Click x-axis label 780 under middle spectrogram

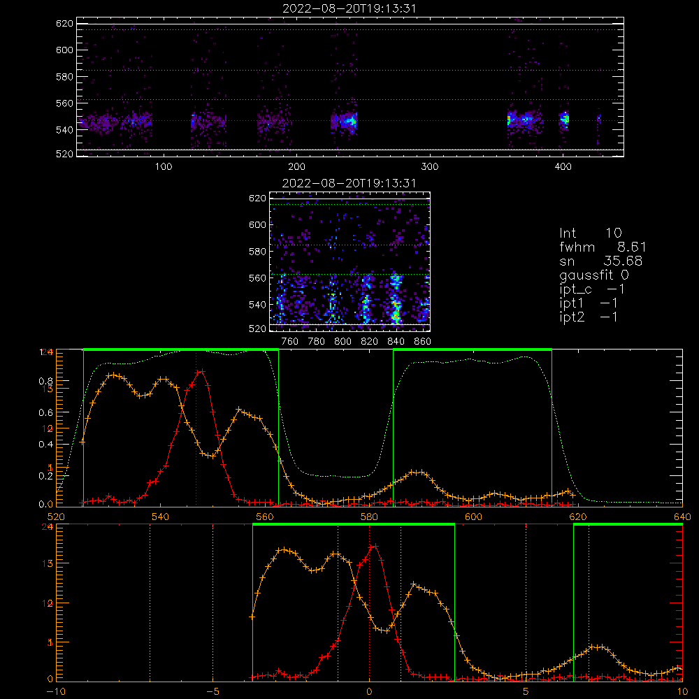coord(317,342)
